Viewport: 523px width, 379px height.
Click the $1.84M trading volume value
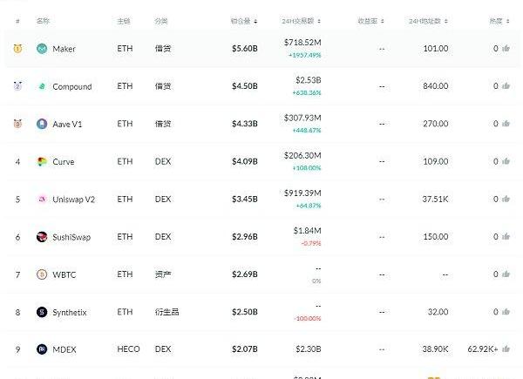307,231
